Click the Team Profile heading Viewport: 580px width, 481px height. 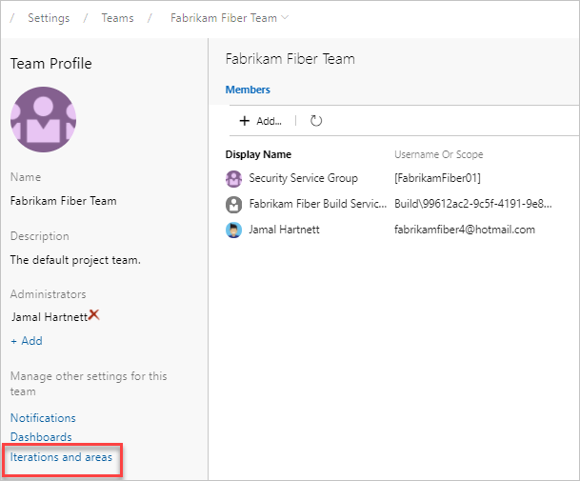click(x=51, y=63)
